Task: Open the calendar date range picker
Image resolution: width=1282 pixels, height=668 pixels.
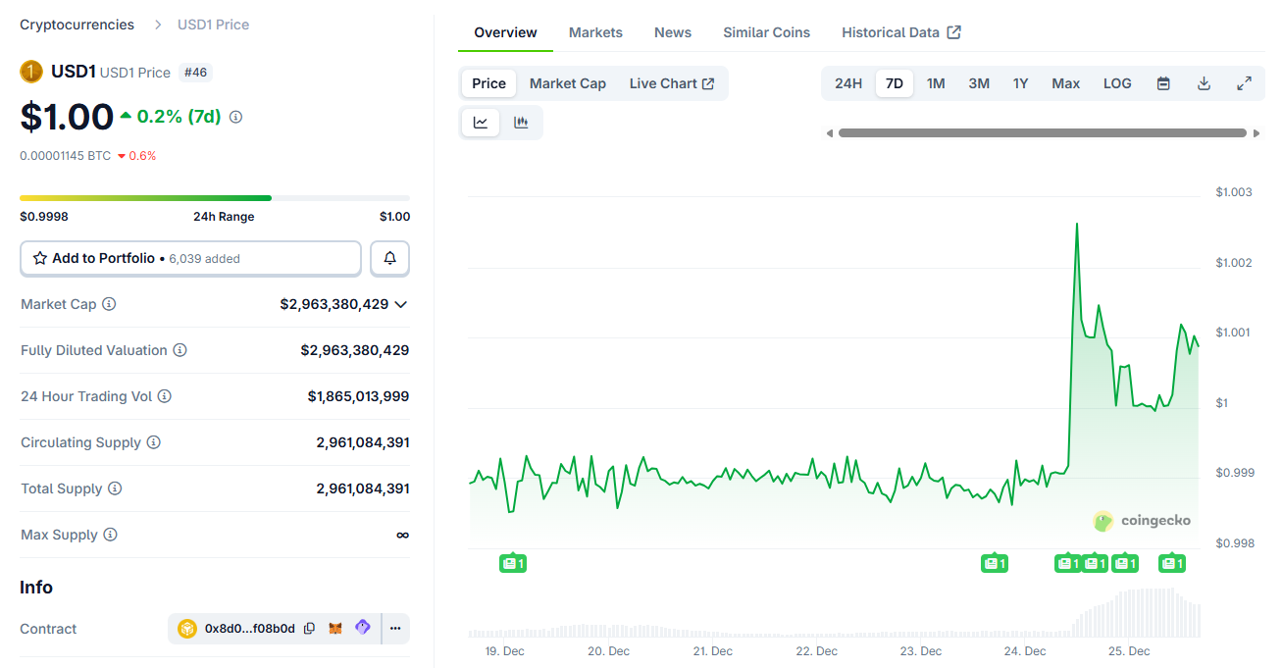Action: pos(1163,83)
